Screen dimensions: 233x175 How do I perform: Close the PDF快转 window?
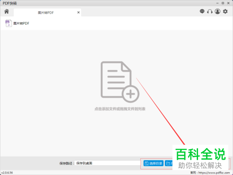coord(228,3)
